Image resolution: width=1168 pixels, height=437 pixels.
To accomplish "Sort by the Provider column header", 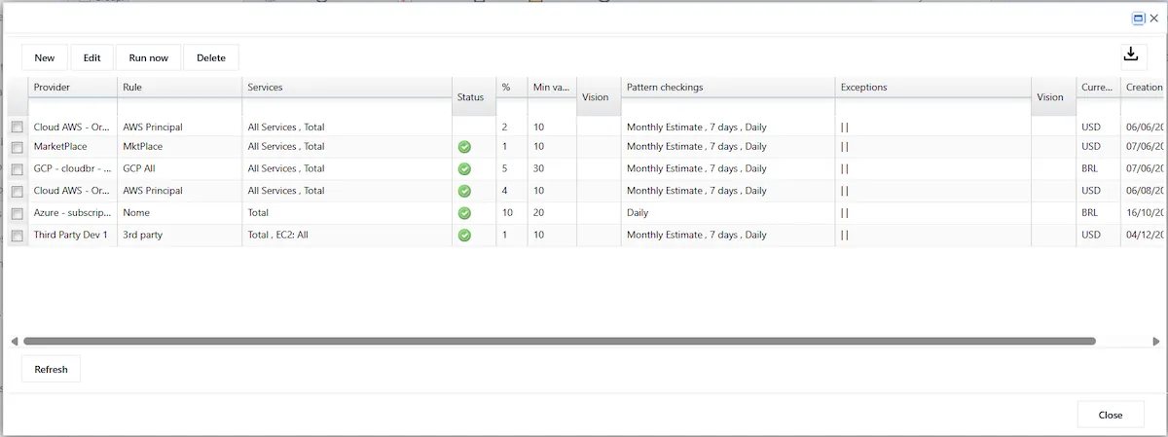I will coord(72,88).
